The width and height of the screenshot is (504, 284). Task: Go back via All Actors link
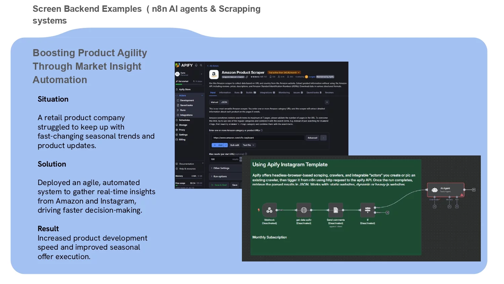pyautogui.click(x=213, y=66)
